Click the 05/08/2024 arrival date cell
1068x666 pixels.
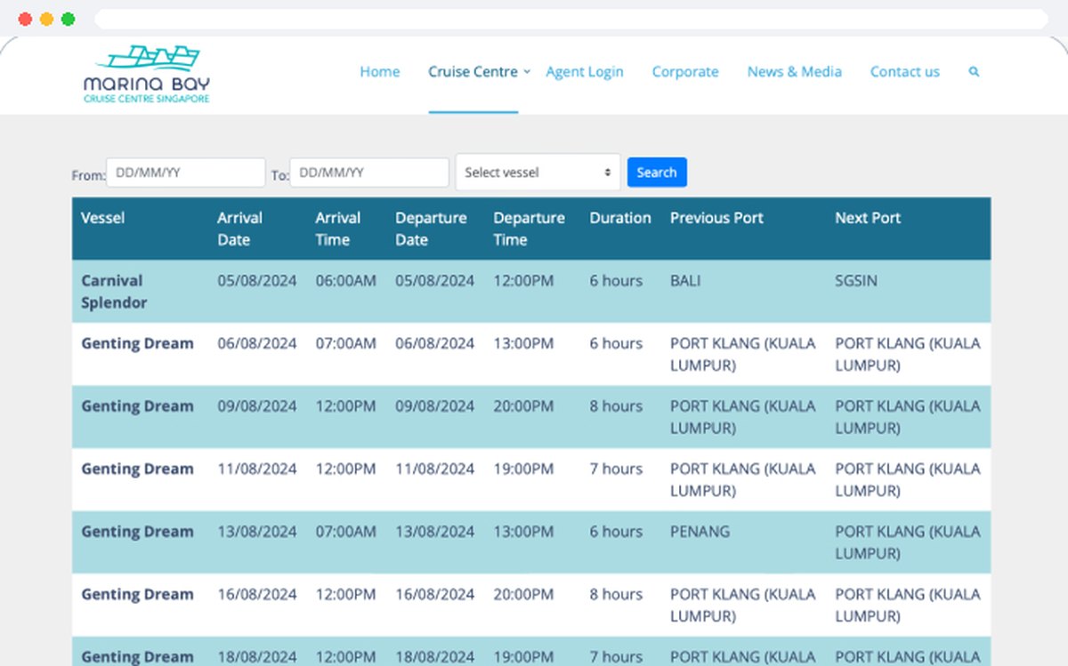257,281
